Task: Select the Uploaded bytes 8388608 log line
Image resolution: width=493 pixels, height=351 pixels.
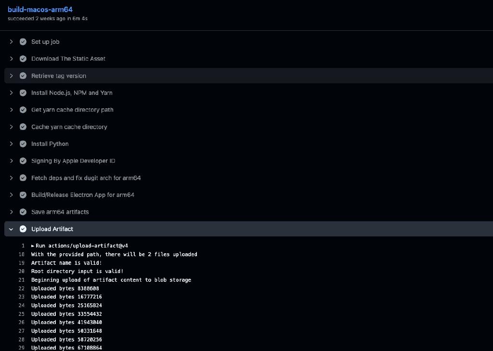Action: tap(65, 288)
